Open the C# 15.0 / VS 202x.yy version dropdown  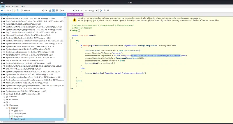[x=87, y=10]
